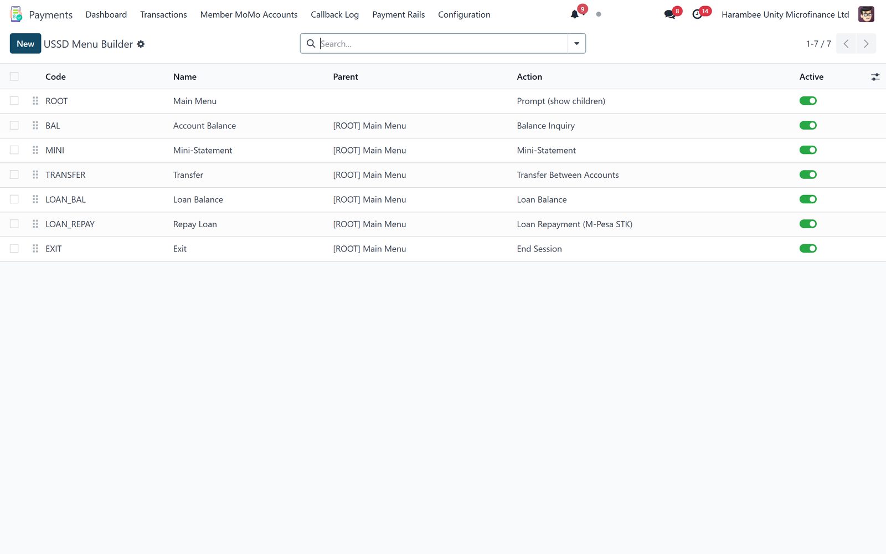Click the Repay Loan name cell

[x=195, y=224]
